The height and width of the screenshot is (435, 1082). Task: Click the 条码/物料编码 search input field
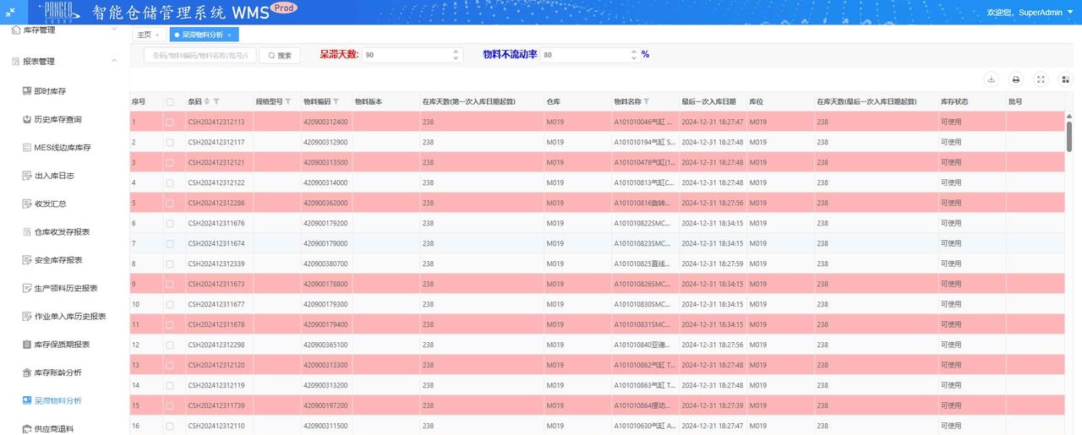(199, 55)
